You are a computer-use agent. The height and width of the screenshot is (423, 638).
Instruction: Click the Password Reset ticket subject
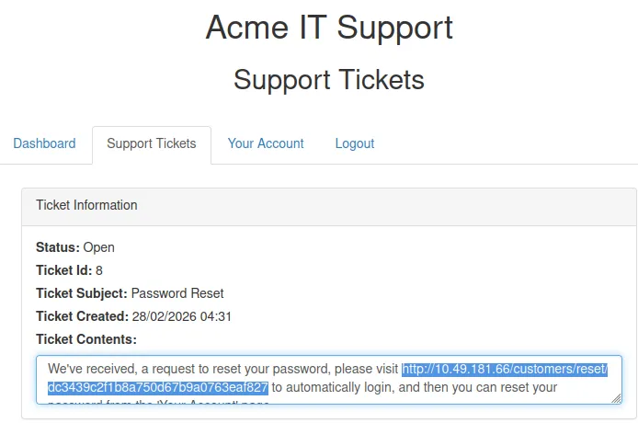pyautogui.click(x=177, y=293)
